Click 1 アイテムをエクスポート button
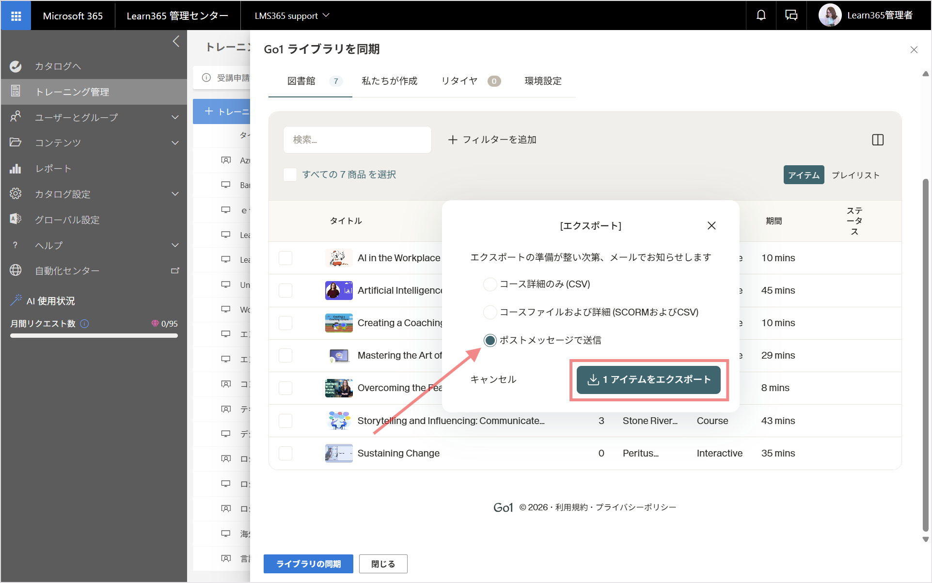The width and height of the screenshot is (932, 583). click(x=648, y=379)
